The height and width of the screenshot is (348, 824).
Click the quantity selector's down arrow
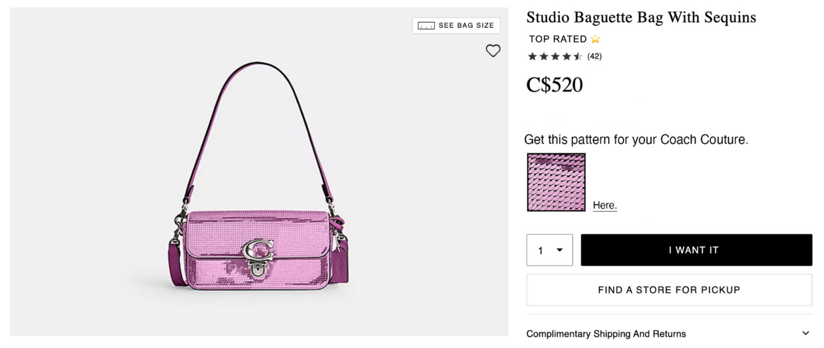(559, 250)
